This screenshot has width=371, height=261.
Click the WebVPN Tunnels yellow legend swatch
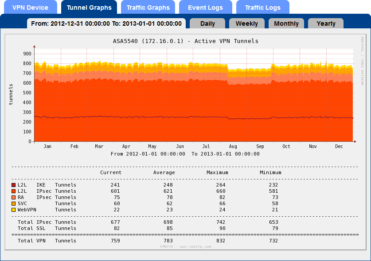14,210
